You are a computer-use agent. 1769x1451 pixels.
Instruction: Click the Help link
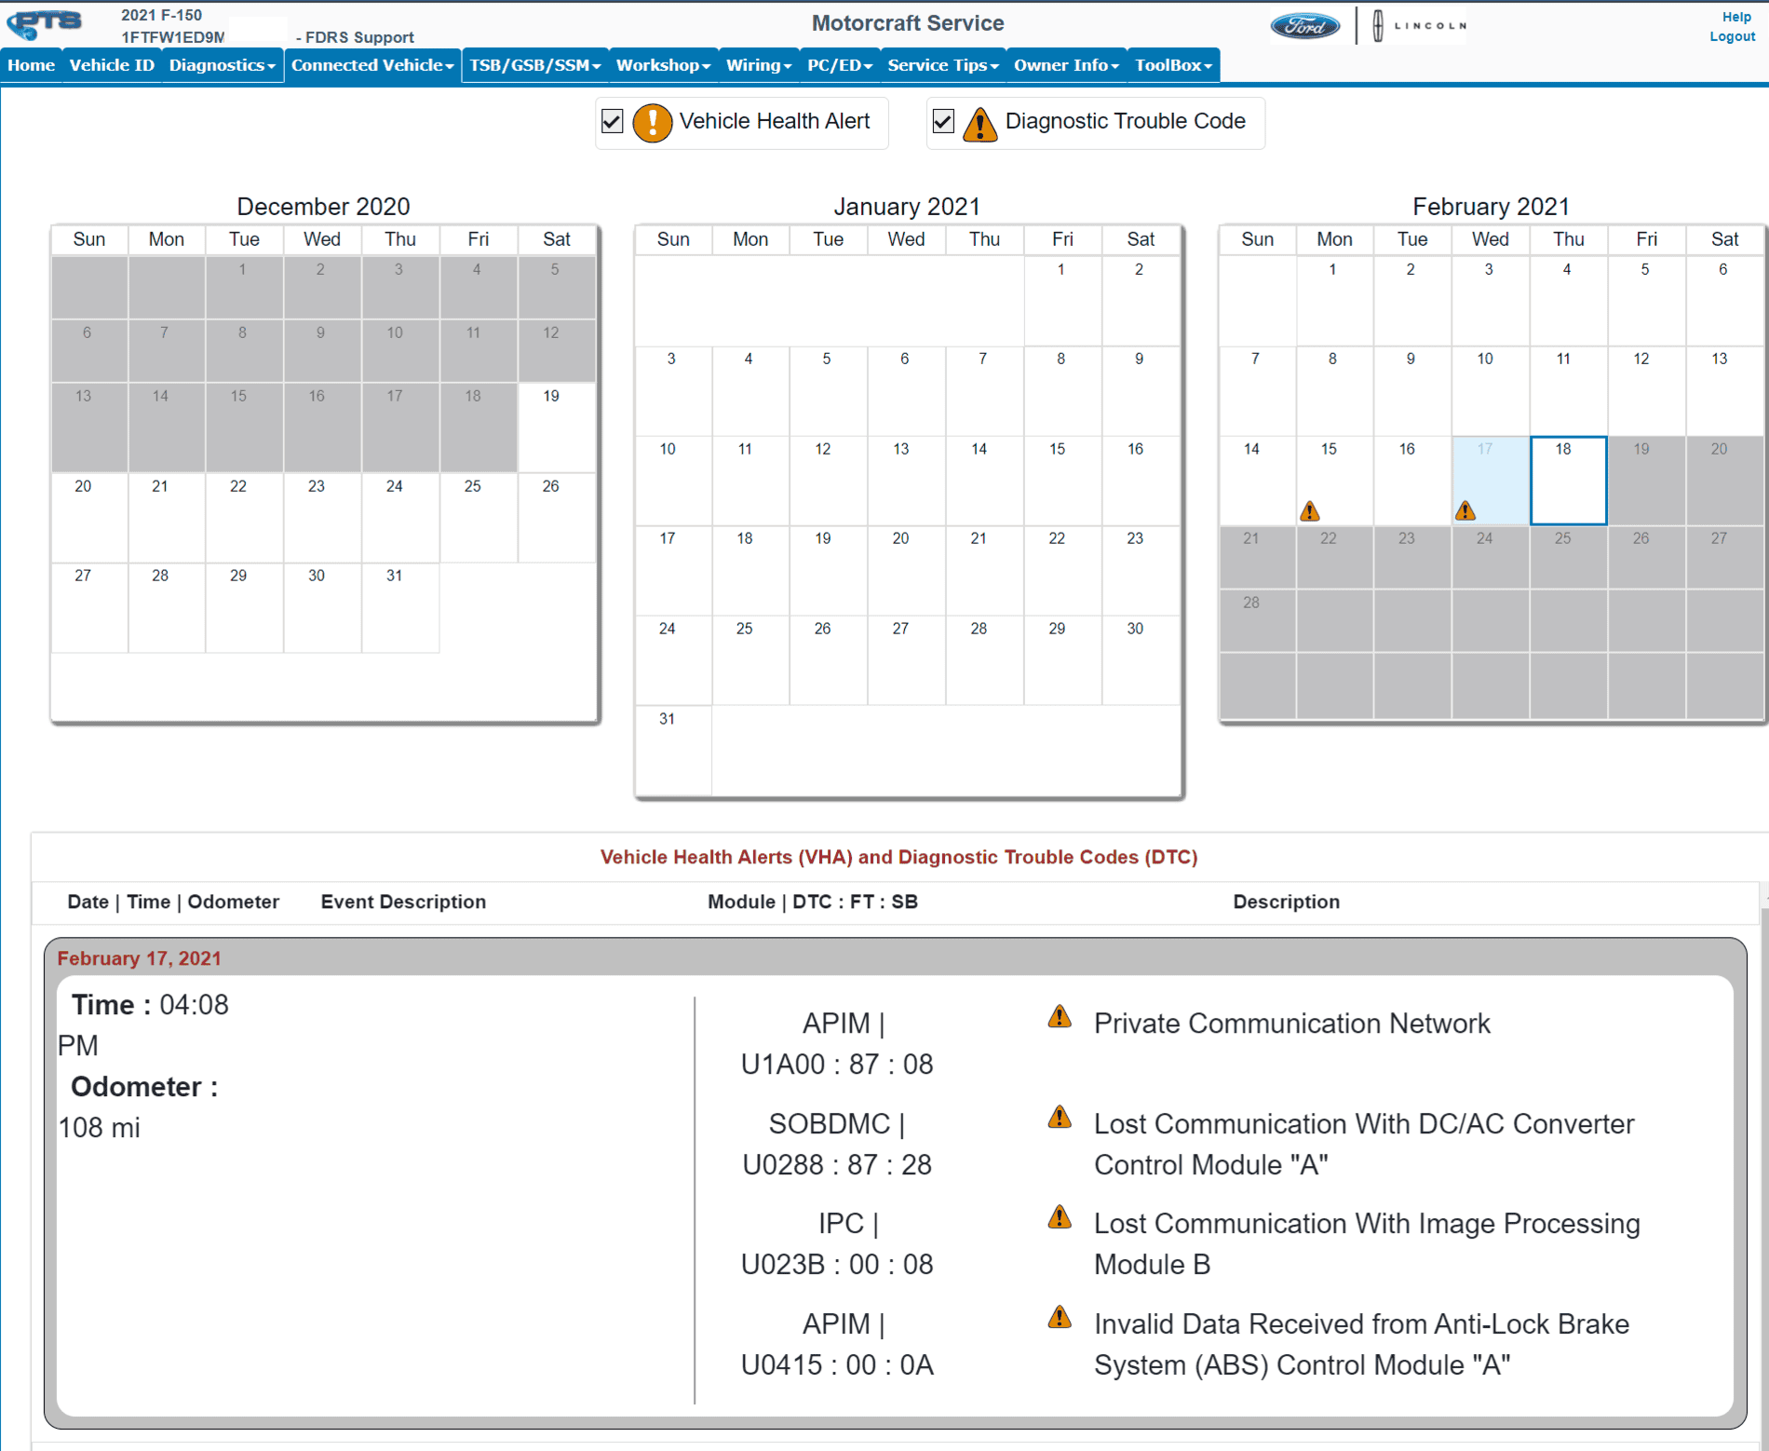pyautogui.click(x=1735, y=17)
